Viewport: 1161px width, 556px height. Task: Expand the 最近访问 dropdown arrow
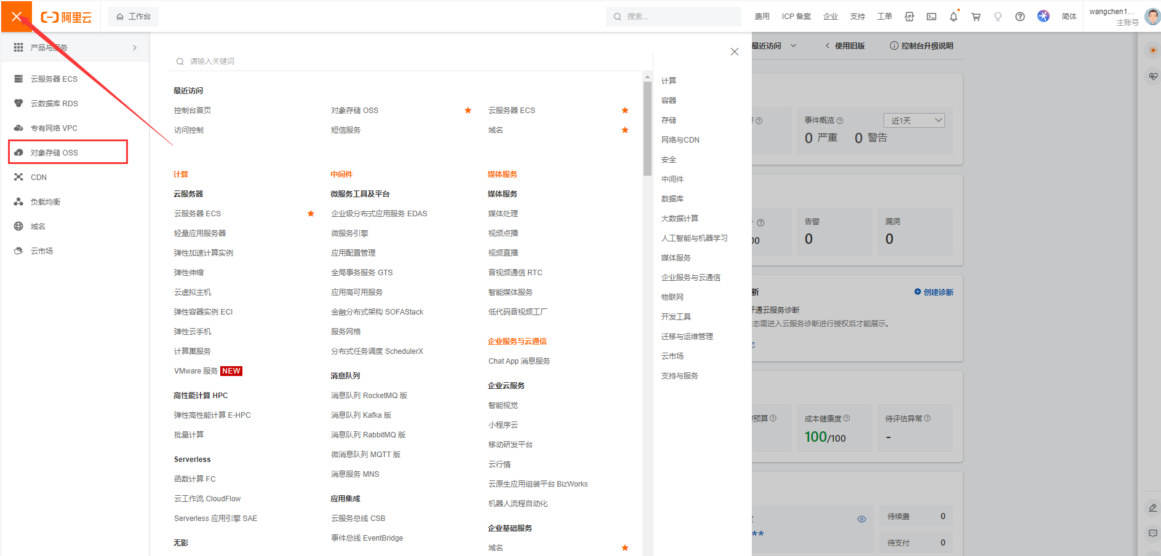793,45
